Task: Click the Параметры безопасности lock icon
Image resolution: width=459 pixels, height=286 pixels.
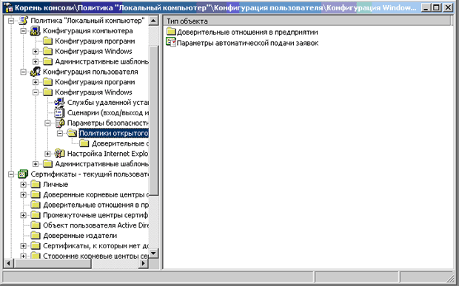Action: click(x=60, y=123)
